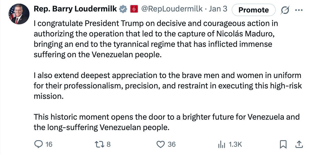Click the Jan 3 post timestamp
Image resolution: width=312 pixels, height=155 pixels.
click(x=218, y=9)
